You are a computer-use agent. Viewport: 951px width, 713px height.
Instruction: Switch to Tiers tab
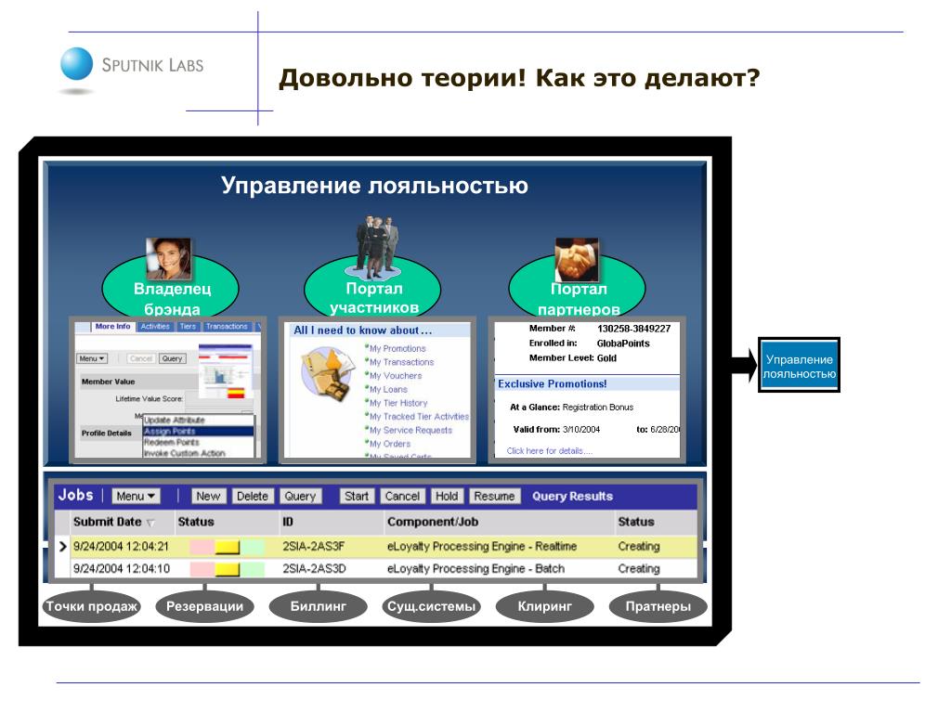click(x=188, y=326)
